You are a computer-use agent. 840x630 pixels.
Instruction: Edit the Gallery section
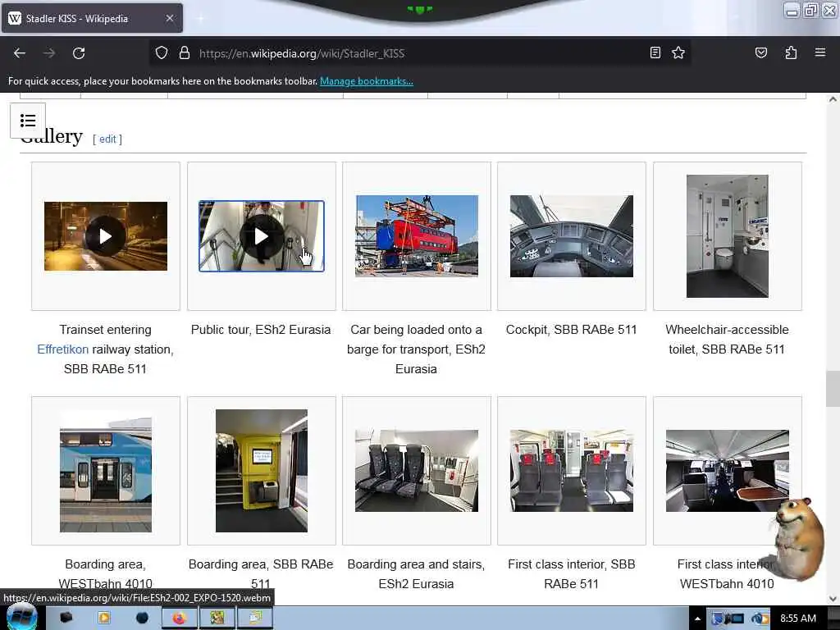tap(107, 139)
